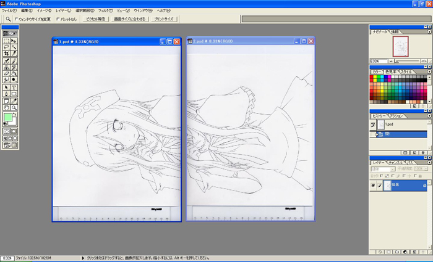Select the Eraser tool
This screenshot has height=262, width=433.
point(6,73)
